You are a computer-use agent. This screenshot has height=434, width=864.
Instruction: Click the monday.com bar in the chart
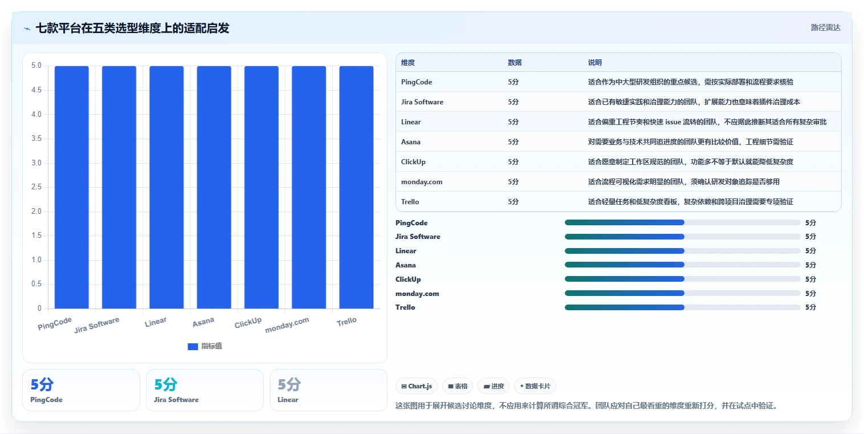pos(309,187)
